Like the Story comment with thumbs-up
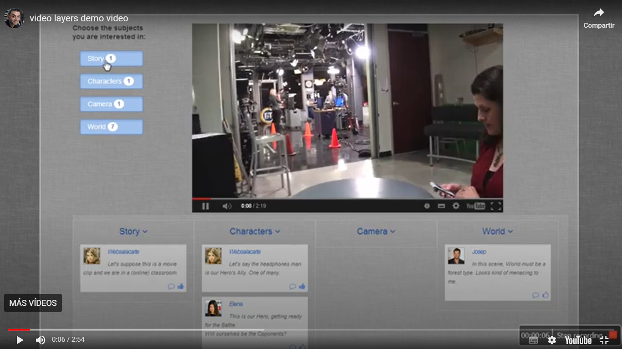This screenshot has width=622, height=349. pos(180,286)
